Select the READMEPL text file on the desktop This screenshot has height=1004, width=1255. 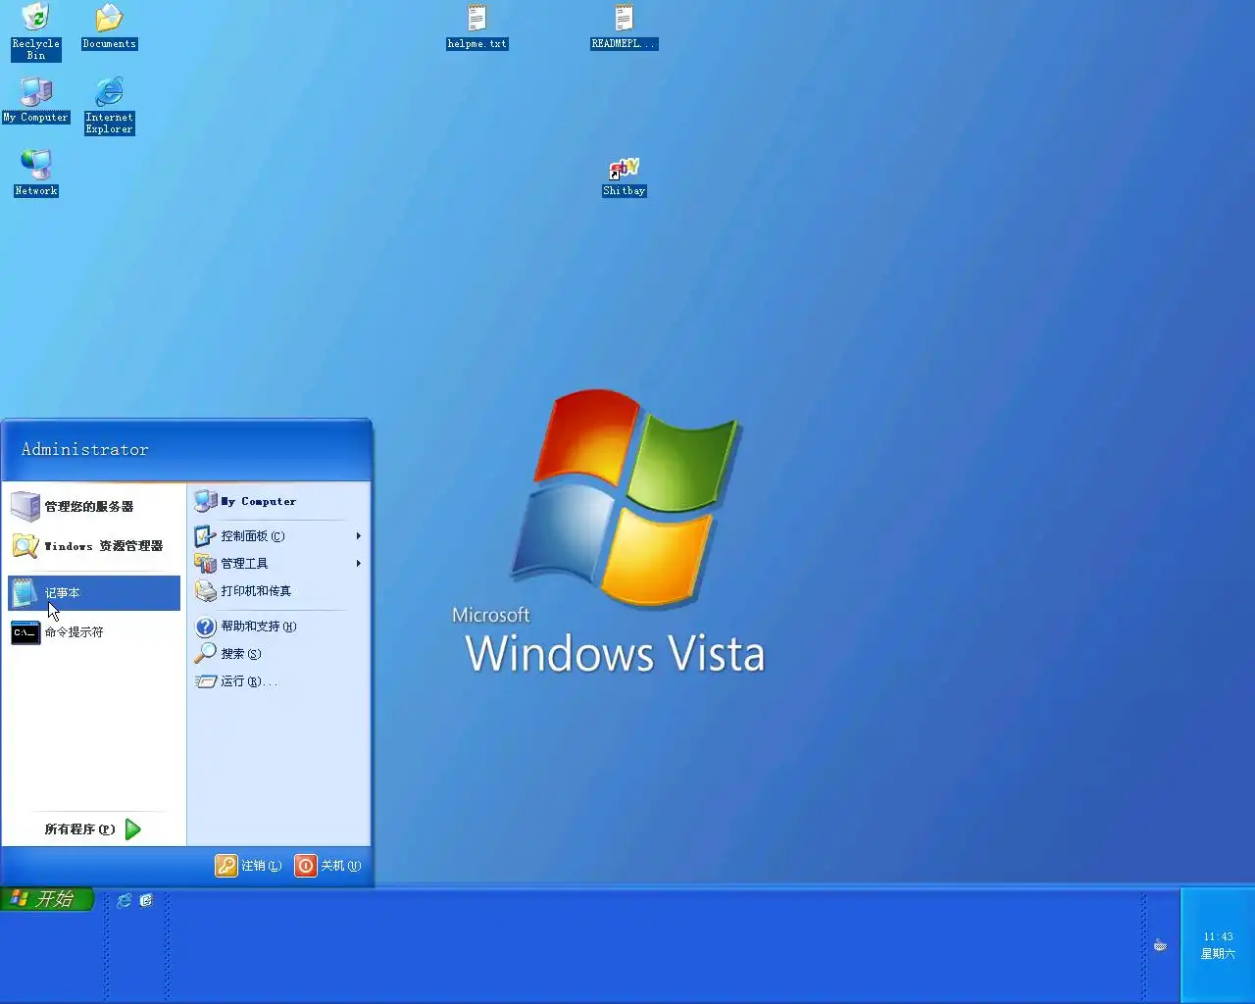coord(624,26)
